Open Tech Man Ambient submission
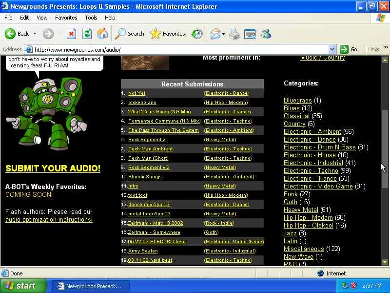The image size is (390, 293). click(x=151, y=149)
